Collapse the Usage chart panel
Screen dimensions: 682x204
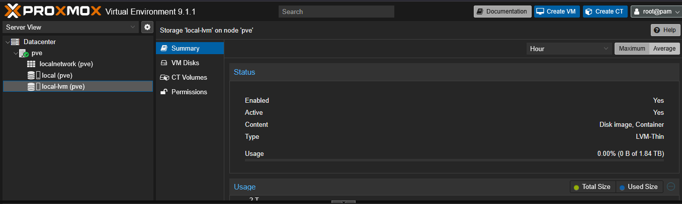coord(671,186)
